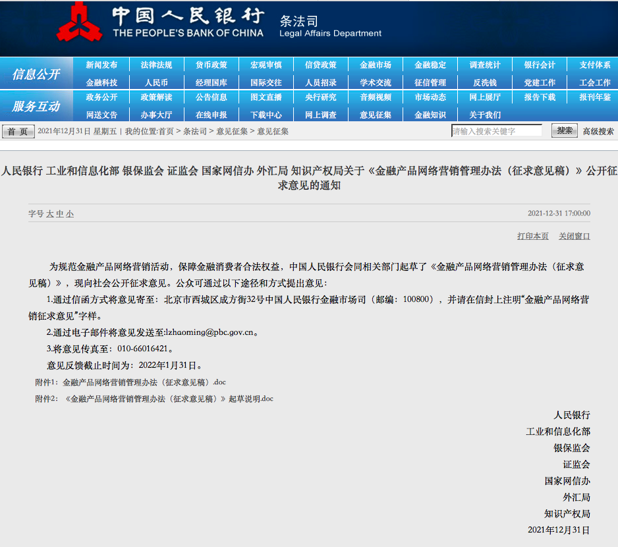Open the 高级搜索 advanced search link
Viewport: 618px width, 547px height.
(598, 131)
